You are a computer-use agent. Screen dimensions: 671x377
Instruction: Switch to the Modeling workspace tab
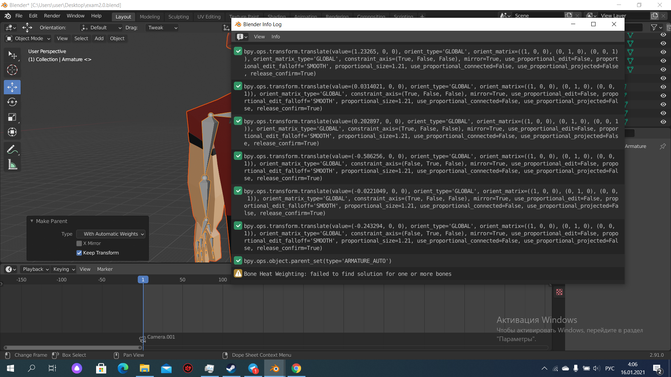150,17
